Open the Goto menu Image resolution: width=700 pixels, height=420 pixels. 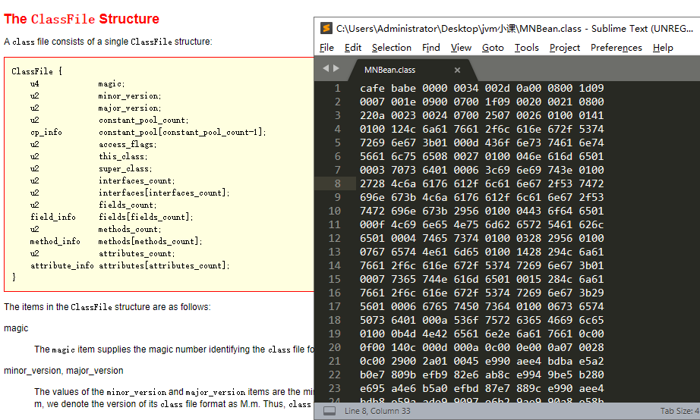493,48
